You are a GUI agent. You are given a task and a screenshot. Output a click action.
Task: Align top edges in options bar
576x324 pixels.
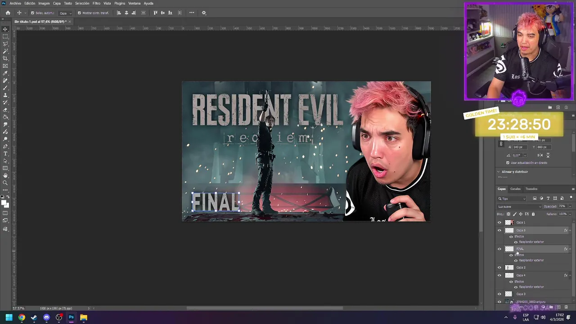155,13
